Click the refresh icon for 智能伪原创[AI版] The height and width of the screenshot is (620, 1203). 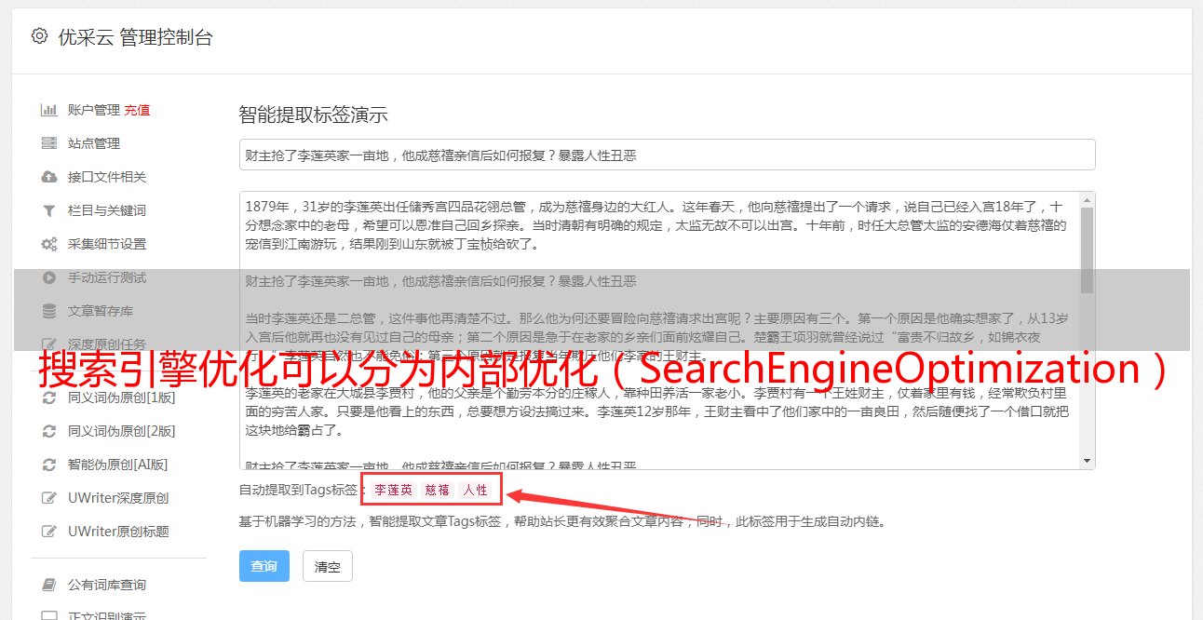(49, 465)
